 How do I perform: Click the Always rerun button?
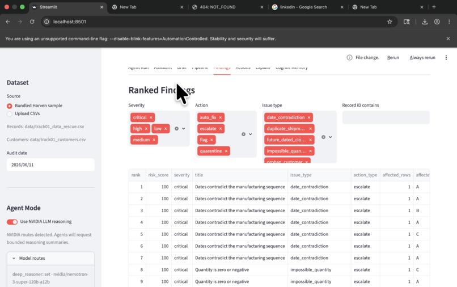422,58
